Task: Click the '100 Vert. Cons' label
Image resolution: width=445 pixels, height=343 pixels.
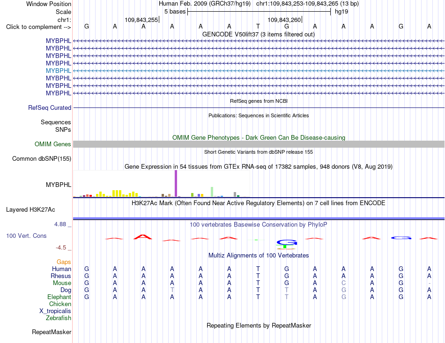Action: point(26,236)
